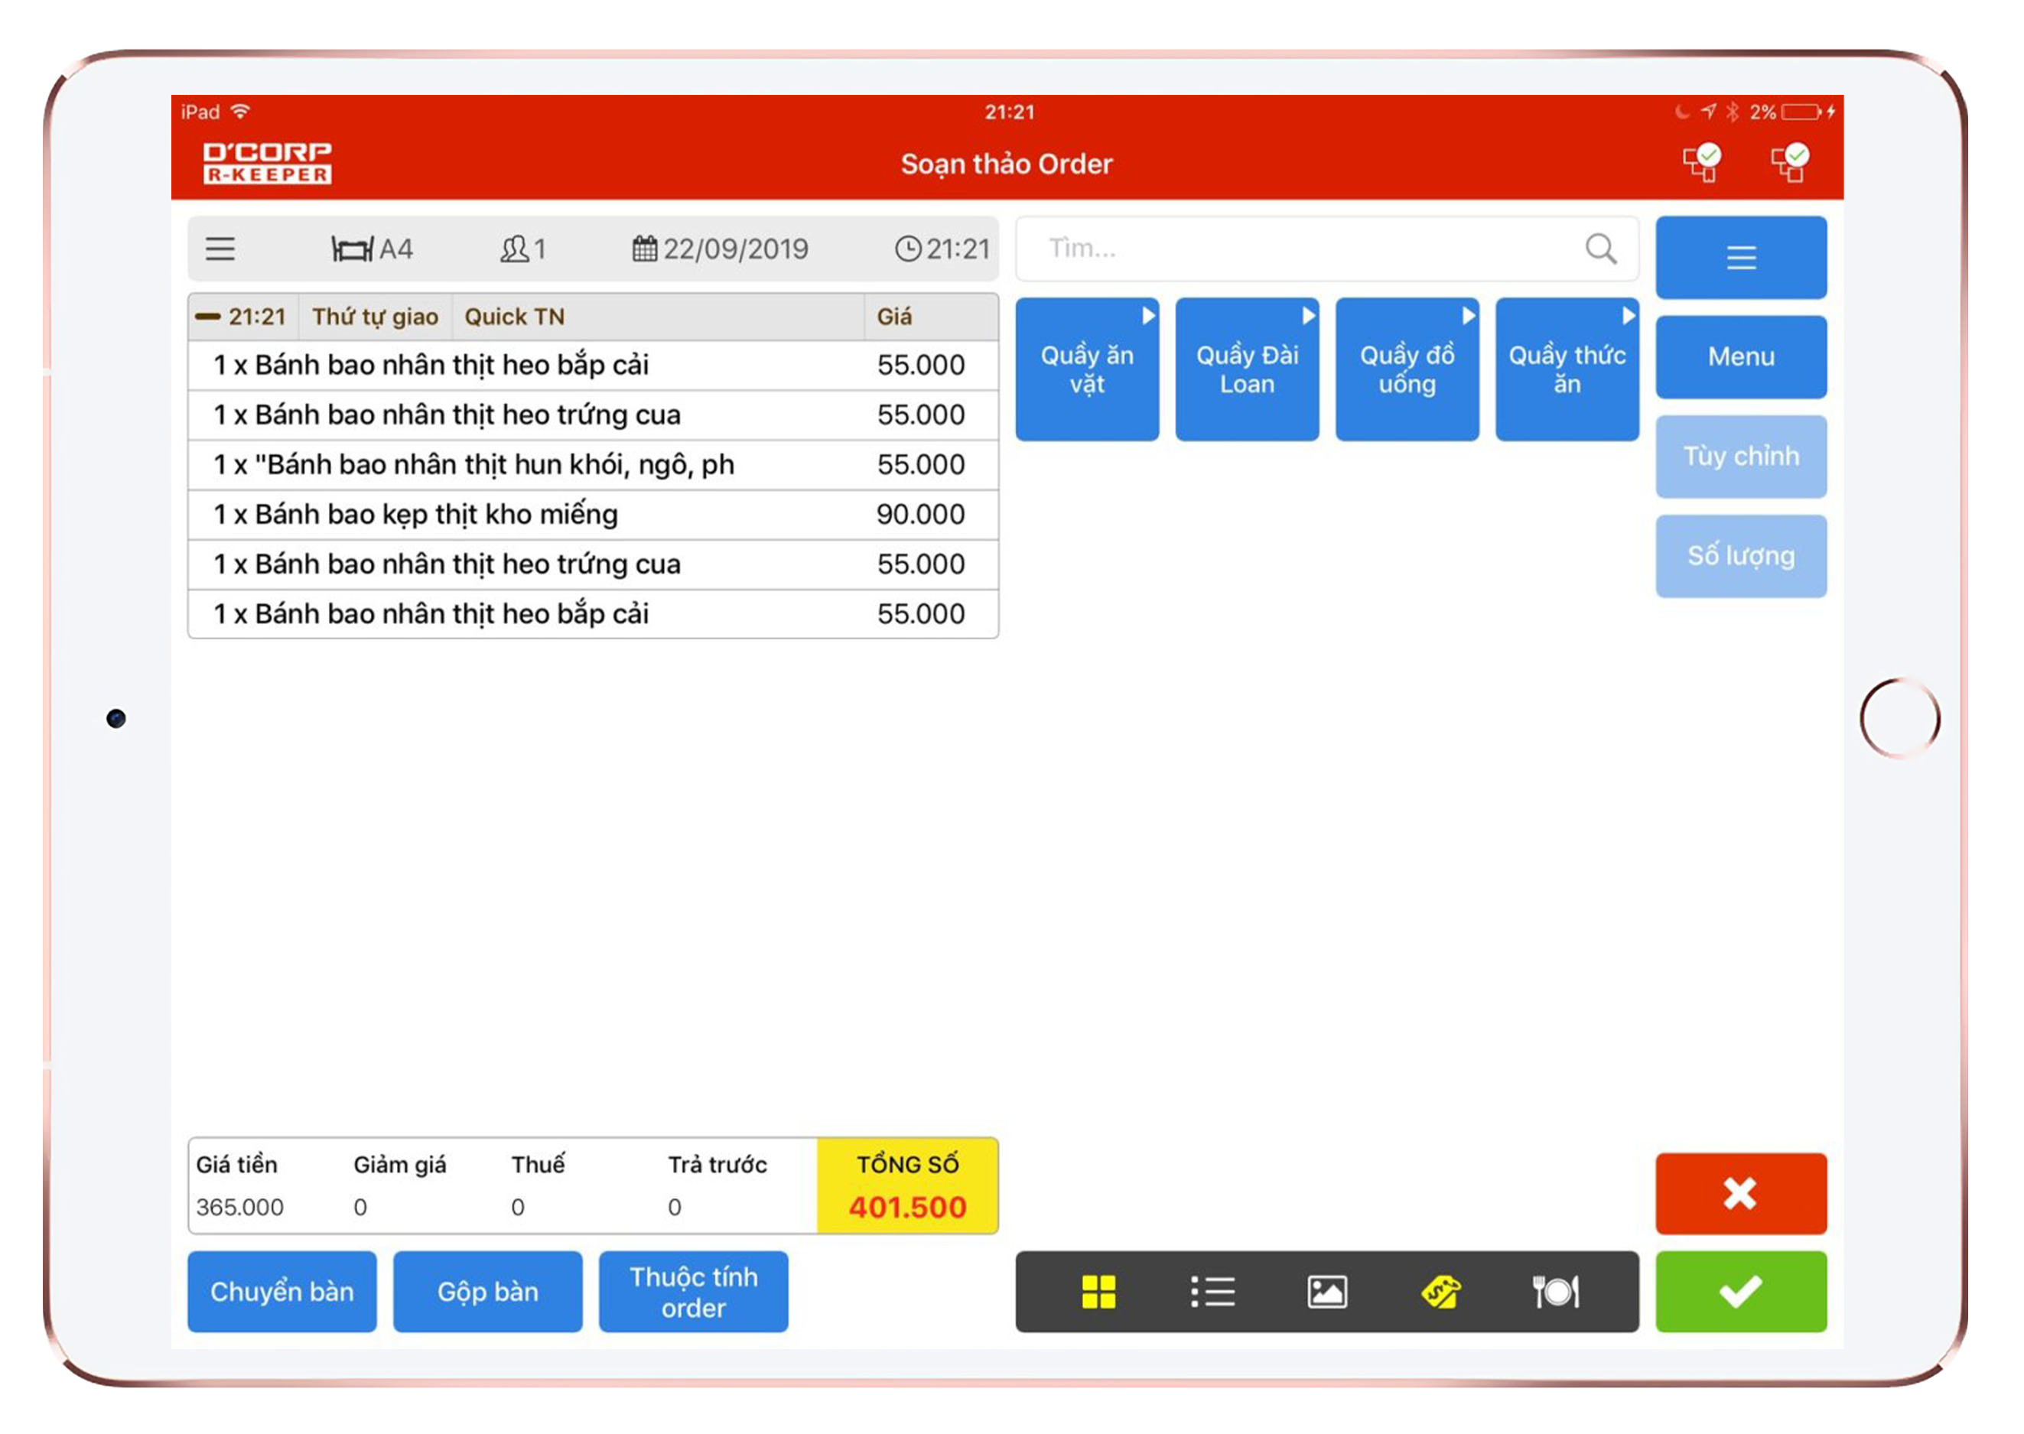This screenshot has width=2024, height=1434.
Task: Show the picture view icon in bottom toolbar
Action: click(x=1326, y=1292)
